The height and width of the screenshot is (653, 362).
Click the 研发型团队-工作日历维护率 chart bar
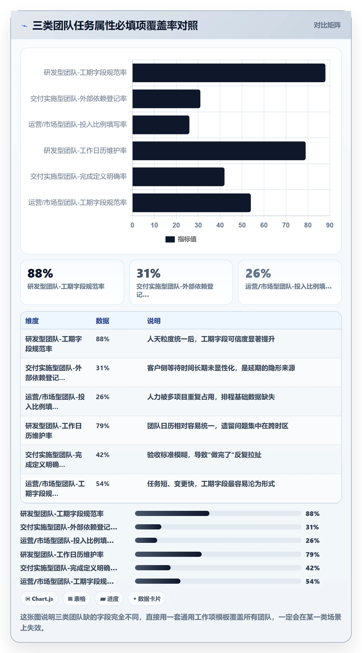click(x=219, y=151)
